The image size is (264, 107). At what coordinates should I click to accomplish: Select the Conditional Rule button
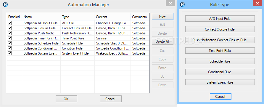pyautogui.click(x=220, y=72)
